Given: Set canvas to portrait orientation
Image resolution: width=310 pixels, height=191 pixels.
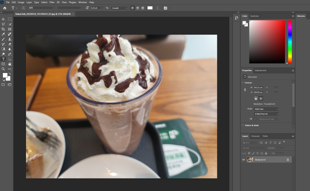Looking at the screenshot, I should tap(256, 98).
